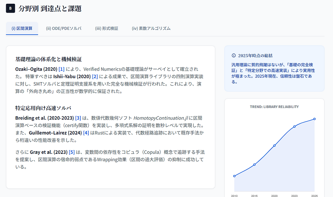Click heading 基礎理論の体系化と機械検証

pyautogui.click(x=48, y=59)
